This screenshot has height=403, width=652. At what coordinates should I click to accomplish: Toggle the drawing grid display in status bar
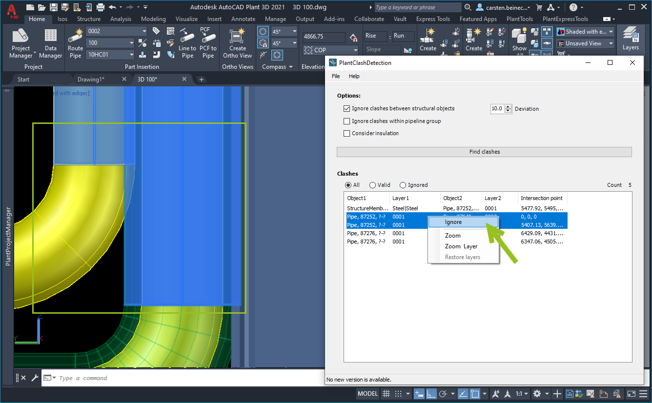(x=386, y=394)
